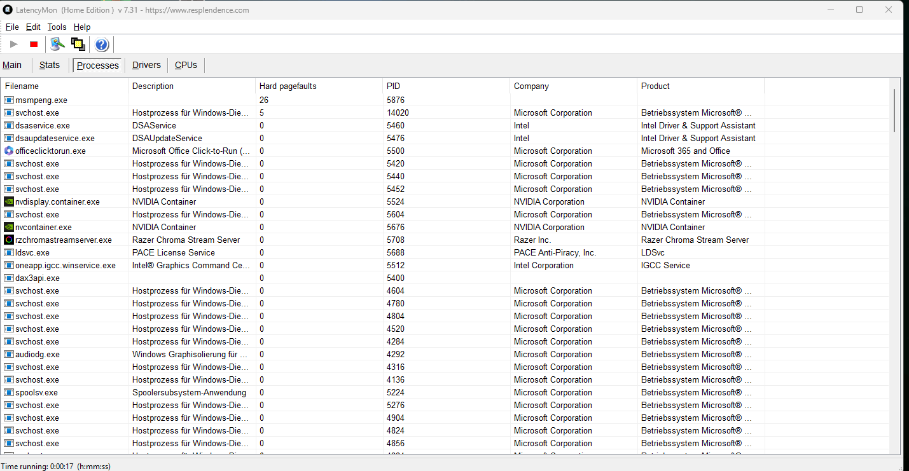This screenshot has width=909, height=471.
Task: Click PID 5876 cell
Action: [x=396, y=100]
